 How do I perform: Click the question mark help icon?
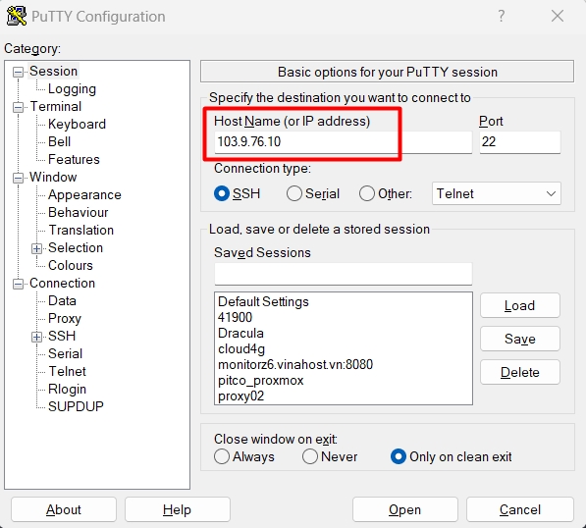tap(502, 16)
